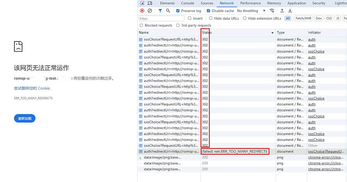Stop recording the network log
This screenshot has width=347, height=182.
pos(142,11)
